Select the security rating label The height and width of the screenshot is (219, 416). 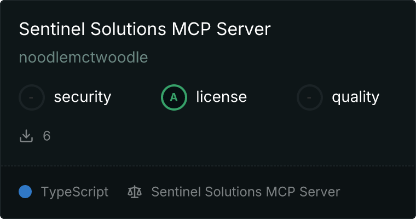pyautogui.click(x=83, y=97)
